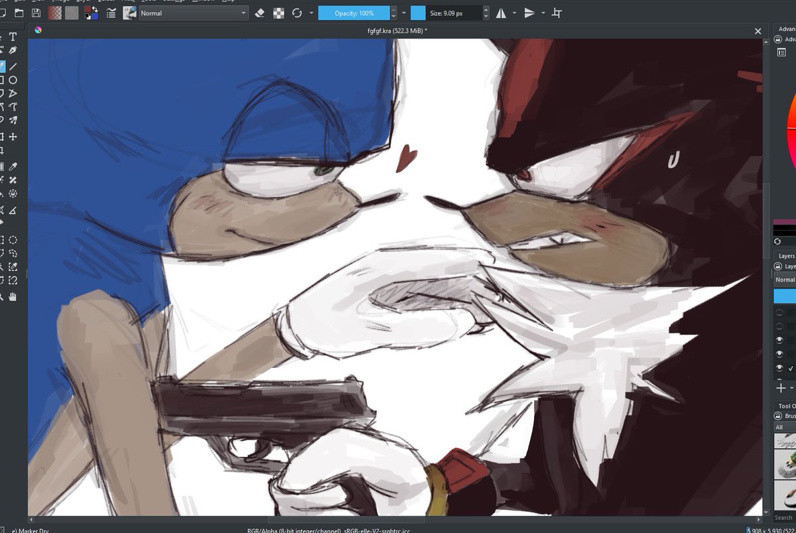Toggle preserve alpha checkerboard button
796x533 pixels.
tap(279, 13)
